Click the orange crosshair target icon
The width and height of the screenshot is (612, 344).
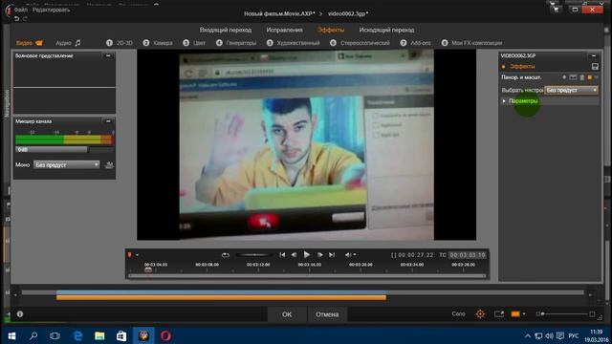(480, 314)
